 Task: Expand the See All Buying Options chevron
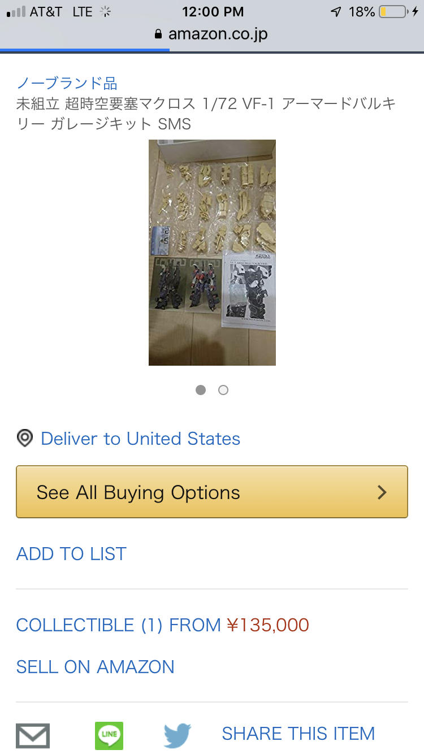pyautogui.click(x=383, y=492)
